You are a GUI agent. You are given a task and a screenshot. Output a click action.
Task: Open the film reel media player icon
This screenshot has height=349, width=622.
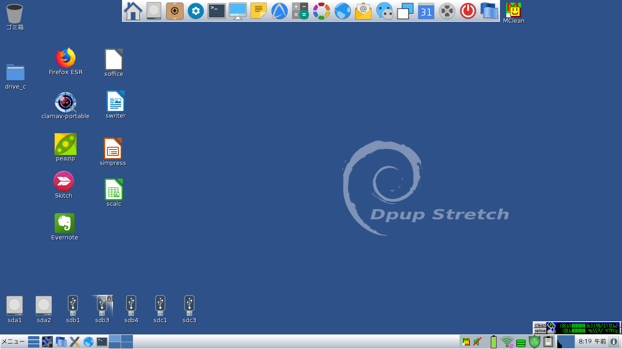pos(447,11)
